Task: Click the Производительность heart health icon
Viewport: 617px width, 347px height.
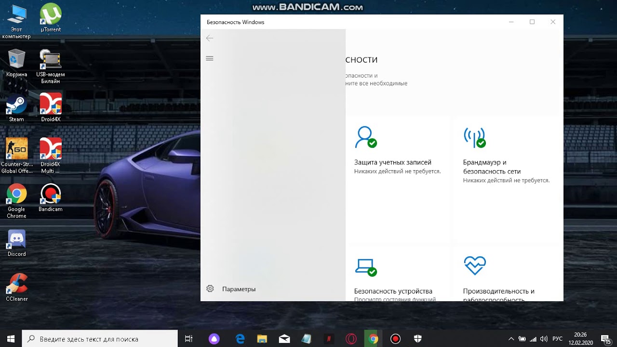Action: click(x=475, y=266)
